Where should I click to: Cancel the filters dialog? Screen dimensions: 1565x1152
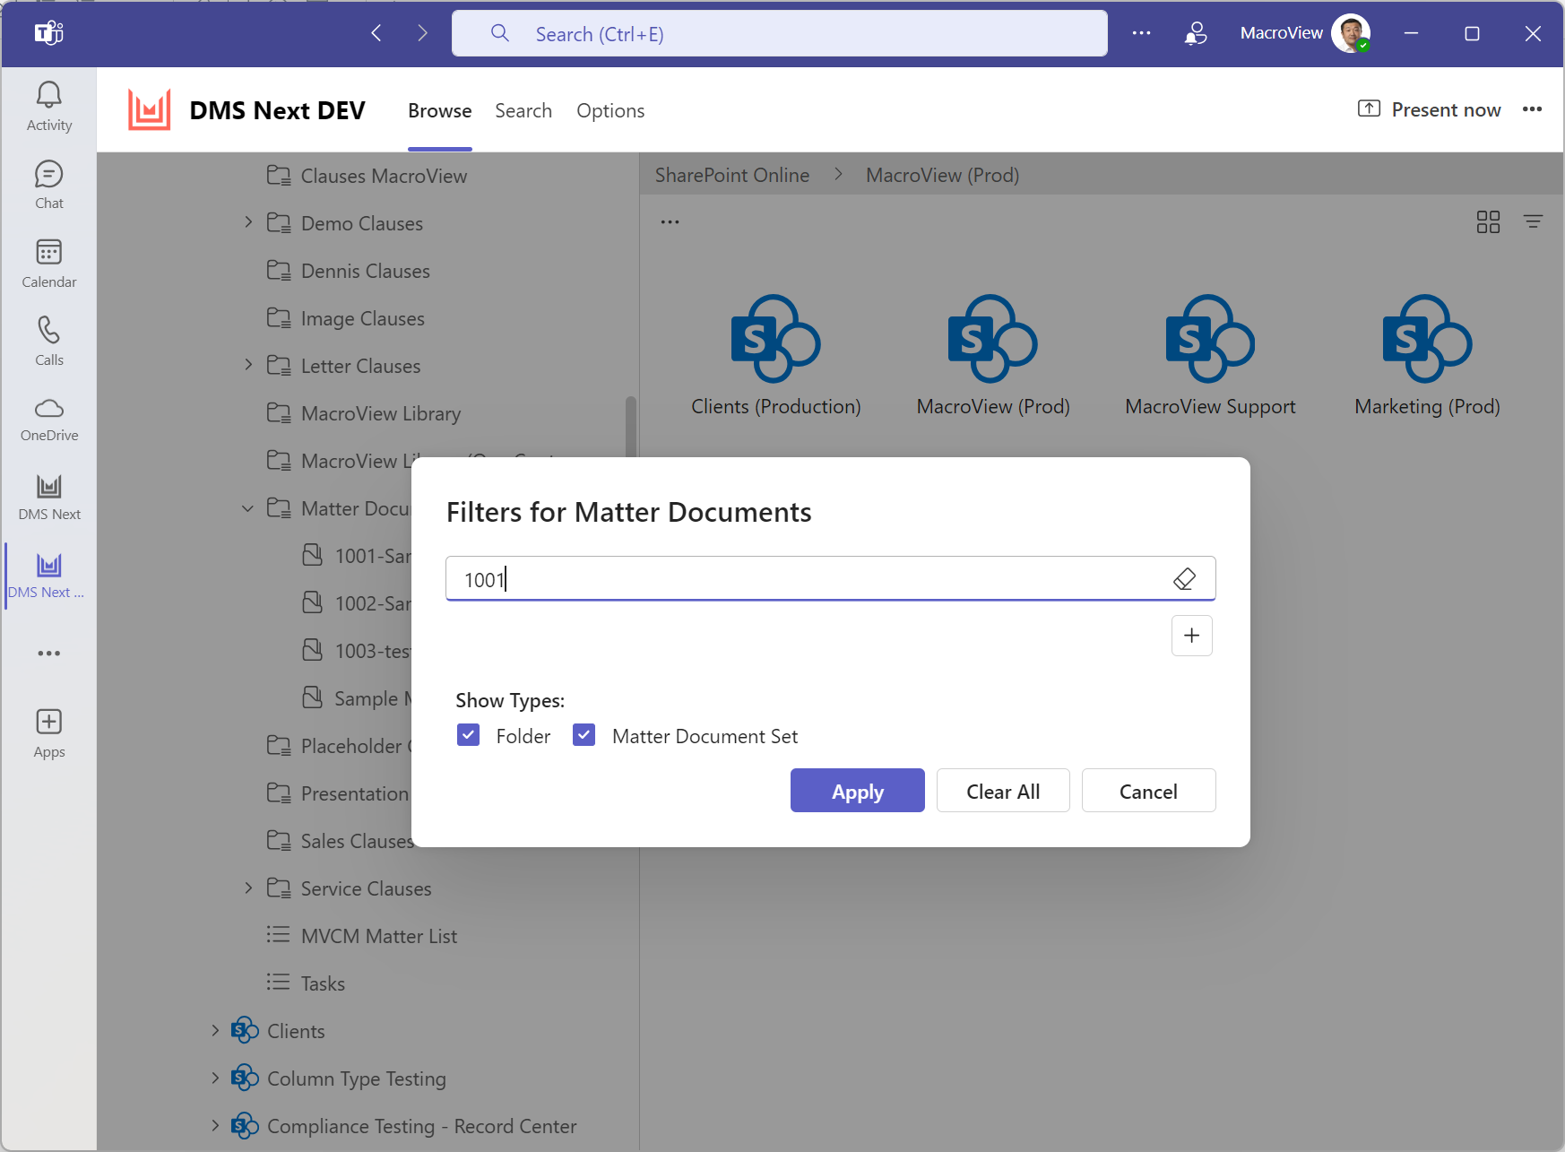(x=1148, y=791)
